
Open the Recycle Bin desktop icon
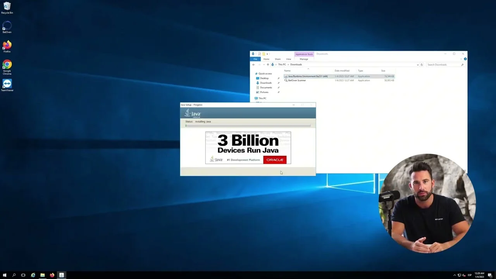7,8
